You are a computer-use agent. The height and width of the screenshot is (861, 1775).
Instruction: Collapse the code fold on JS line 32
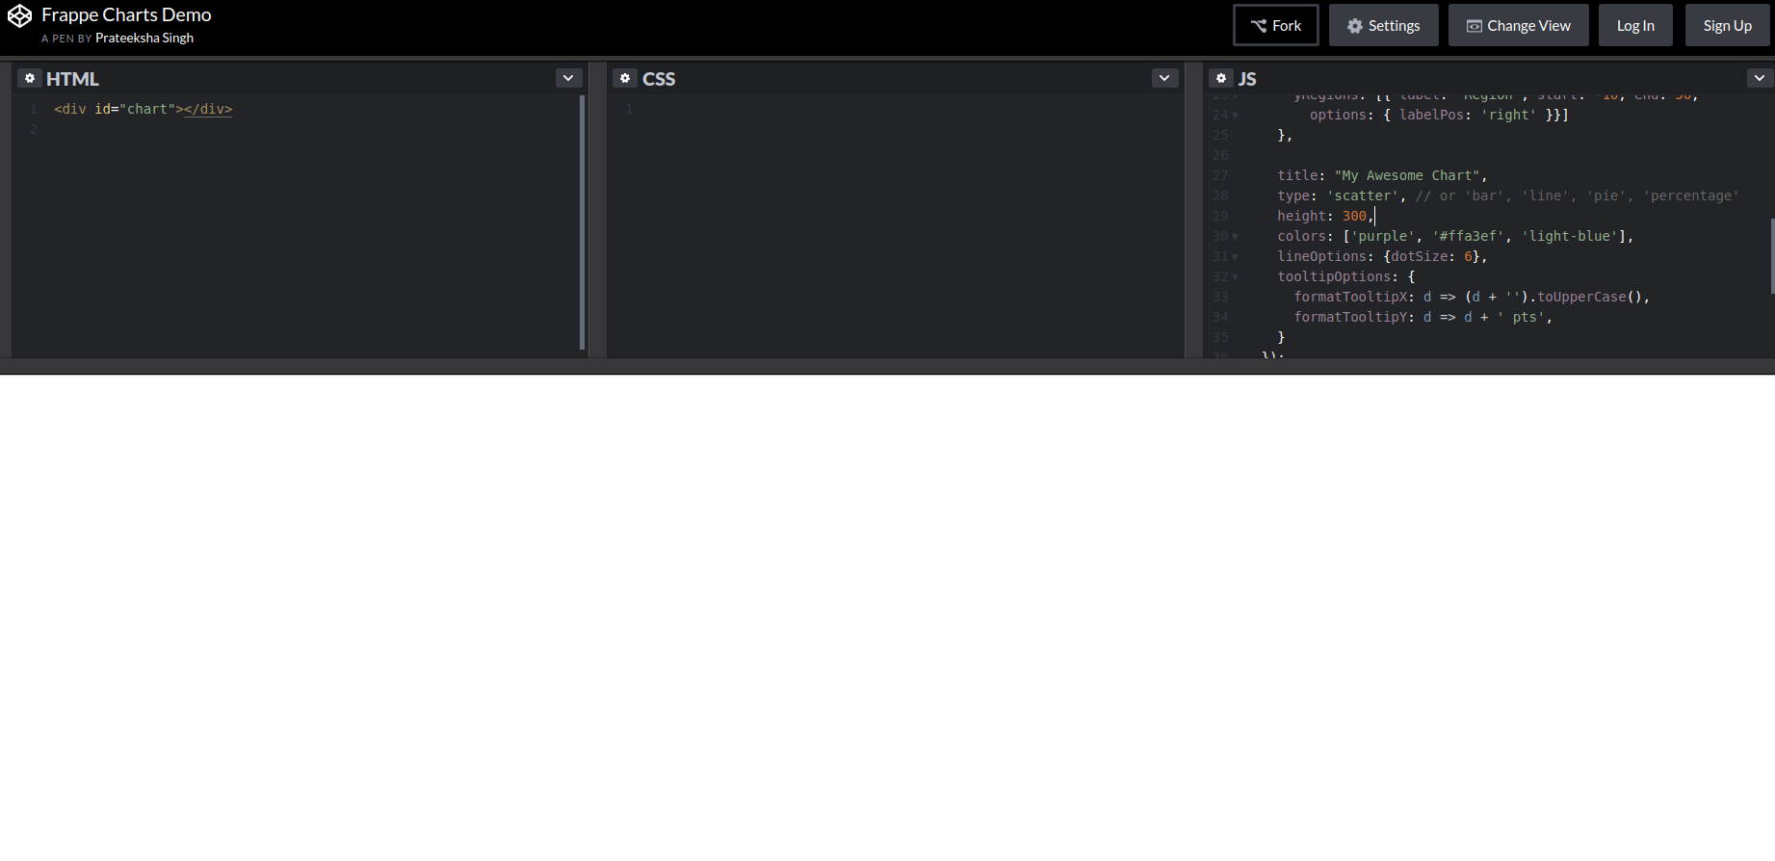1235,277
